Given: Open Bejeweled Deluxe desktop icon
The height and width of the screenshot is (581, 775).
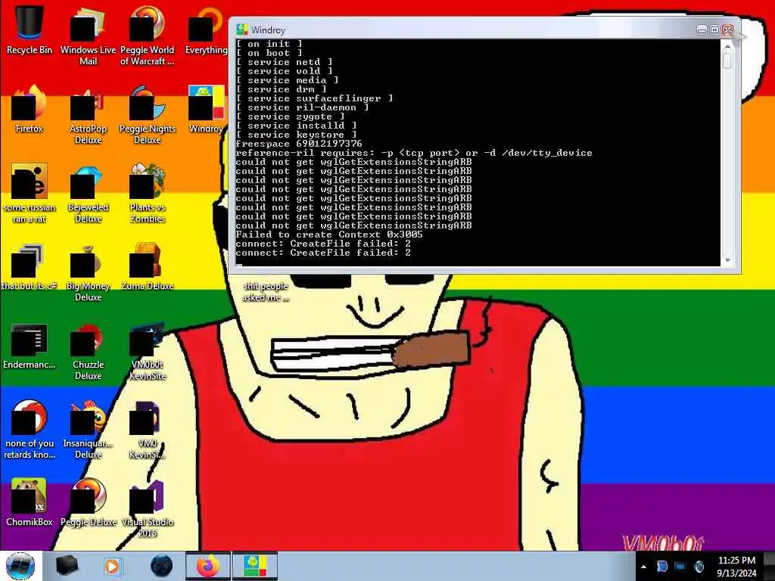Looking at the screenshot, I should coord(88,193).
